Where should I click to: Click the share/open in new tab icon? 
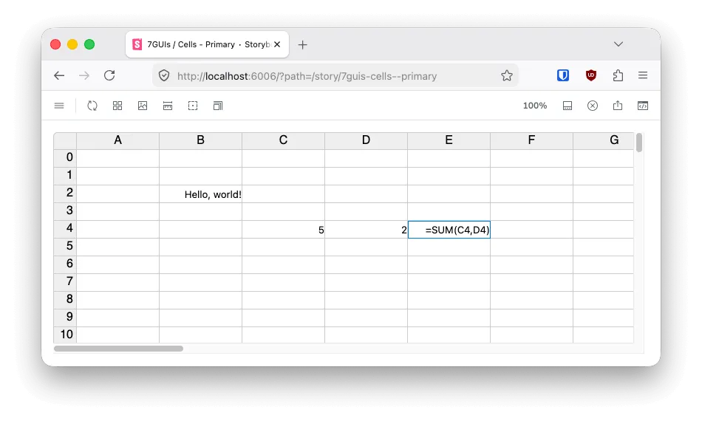[618, 106]
